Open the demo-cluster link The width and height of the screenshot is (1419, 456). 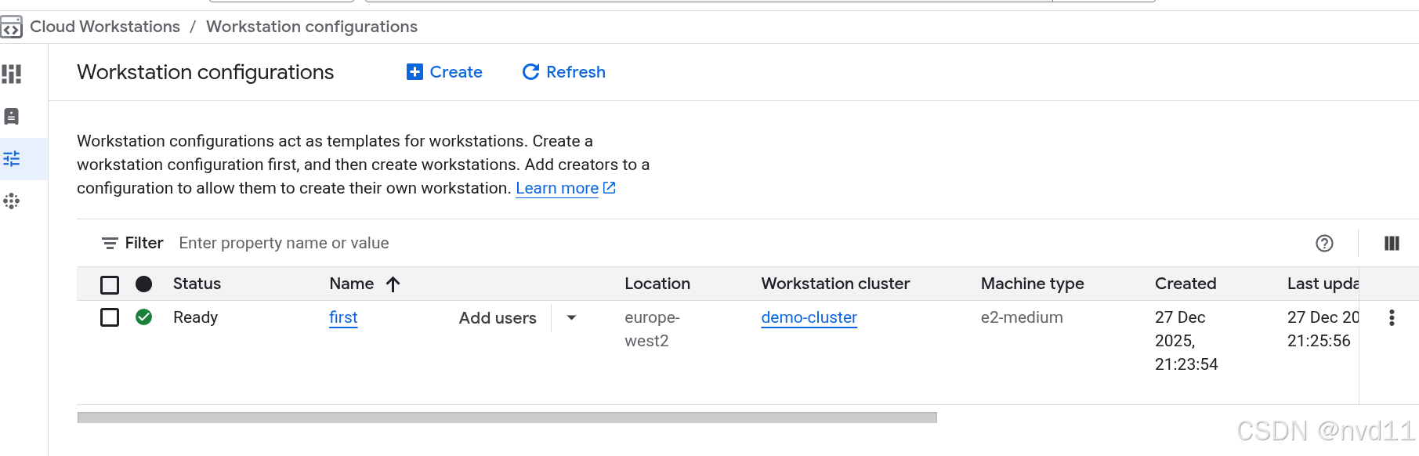[809, 317]
